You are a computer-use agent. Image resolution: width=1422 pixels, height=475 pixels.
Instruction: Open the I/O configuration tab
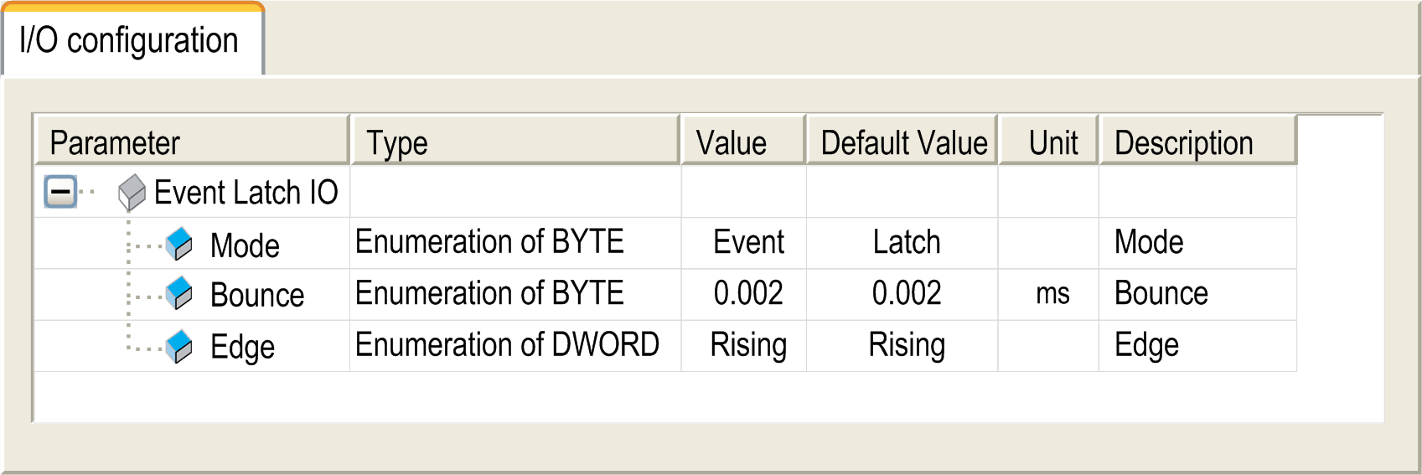point(132,40)
